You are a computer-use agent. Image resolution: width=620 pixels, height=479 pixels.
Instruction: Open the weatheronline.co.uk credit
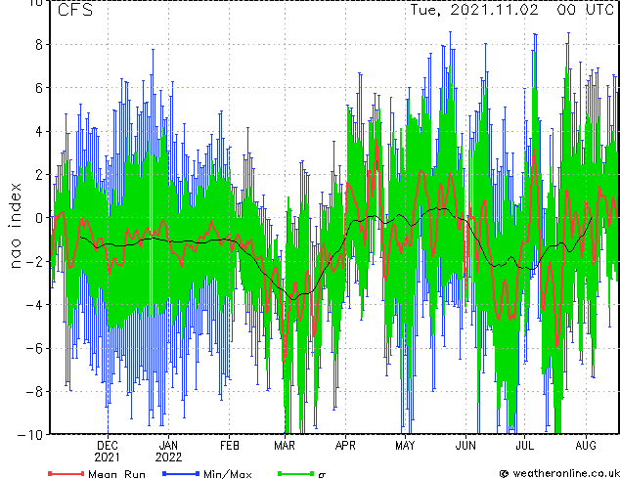559,473
